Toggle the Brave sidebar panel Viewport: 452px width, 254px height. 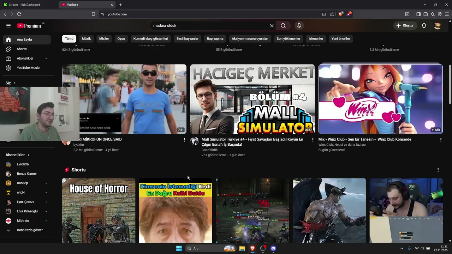(418, 14)
